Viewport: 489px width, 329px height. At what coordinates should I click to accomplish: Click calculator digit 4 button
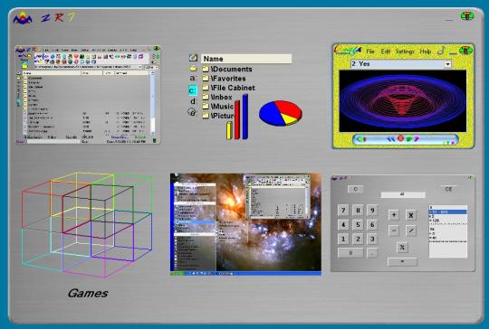pos(343,225)
